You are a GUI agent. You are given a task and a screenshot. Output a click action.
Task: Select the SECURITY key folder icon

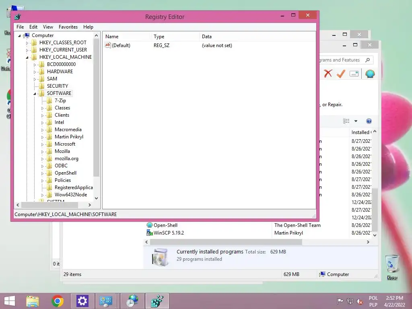pyautogui.click(x=42, y=86)
